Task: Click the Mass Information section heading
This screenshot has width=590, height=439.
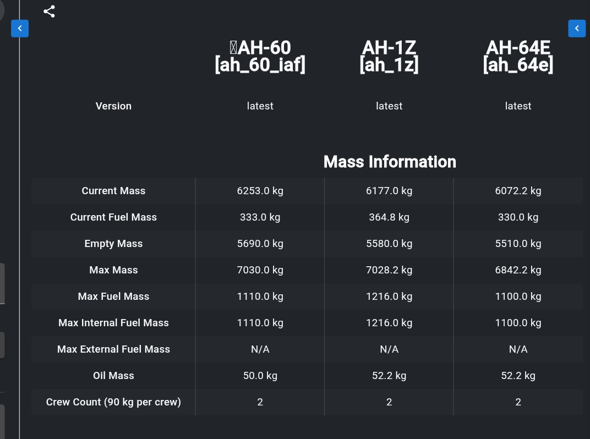Action: click(x=390, y=162)
